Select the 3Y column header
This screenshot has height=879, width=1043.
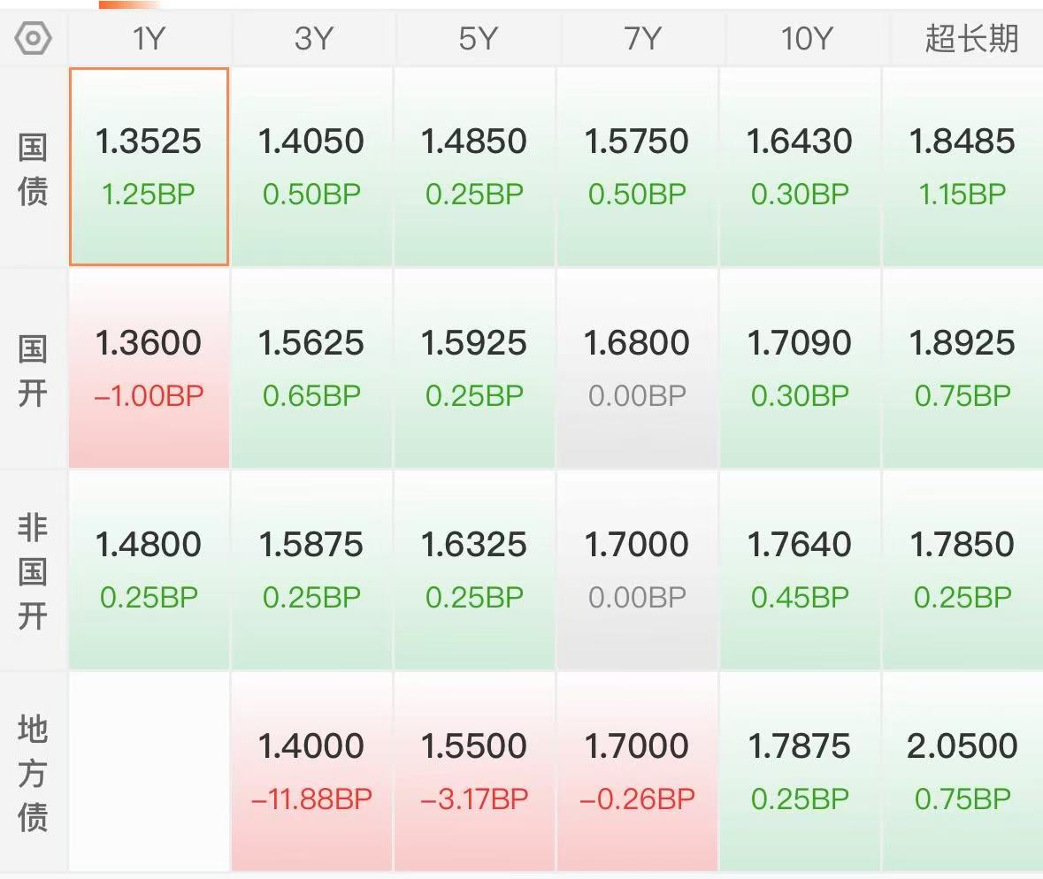click(312, 39)
